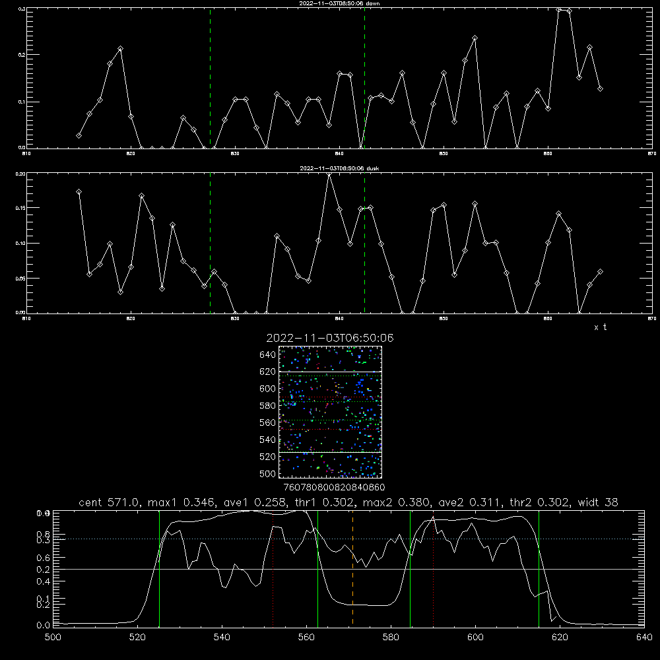Click the 'ave1 0.258' statistic

255,502
